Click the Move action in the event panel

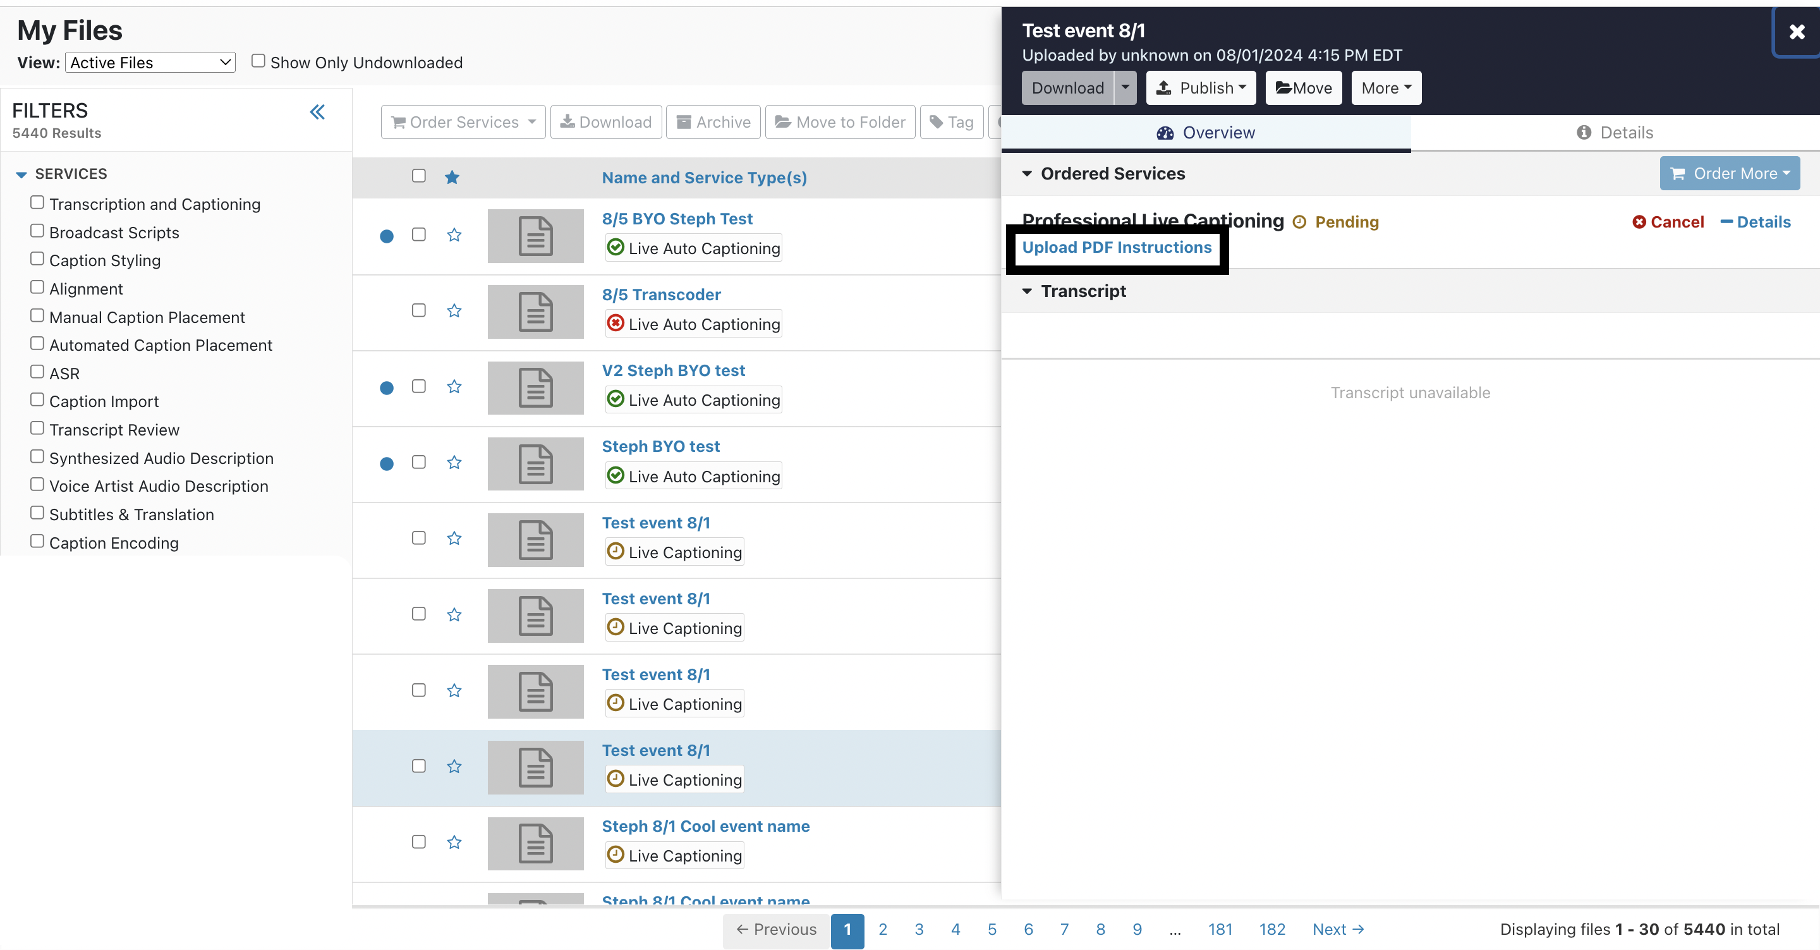(x=1303, y=88)
